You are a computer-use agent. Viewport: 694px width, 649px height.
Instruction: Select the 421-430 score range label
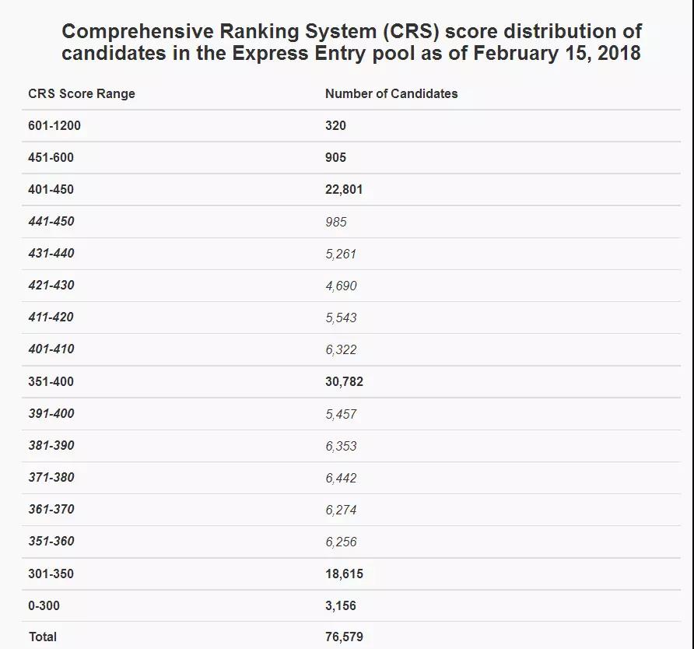coord(51,285)
